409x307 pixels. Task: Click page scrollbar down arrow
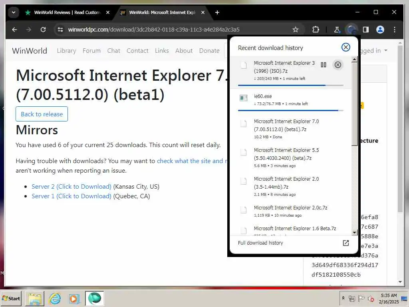400,282
